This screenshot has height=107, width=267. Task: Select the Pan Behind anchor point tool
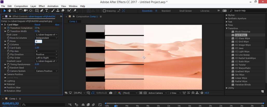31,11
